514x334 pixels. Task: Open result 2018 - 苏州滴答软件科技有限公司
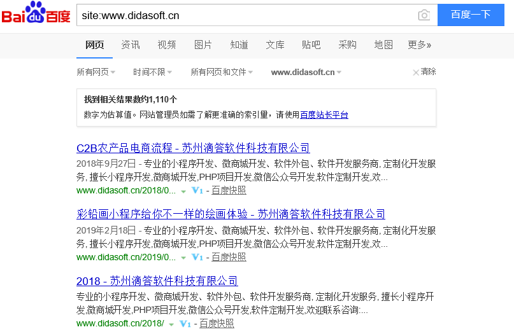[x=157, y=281]
